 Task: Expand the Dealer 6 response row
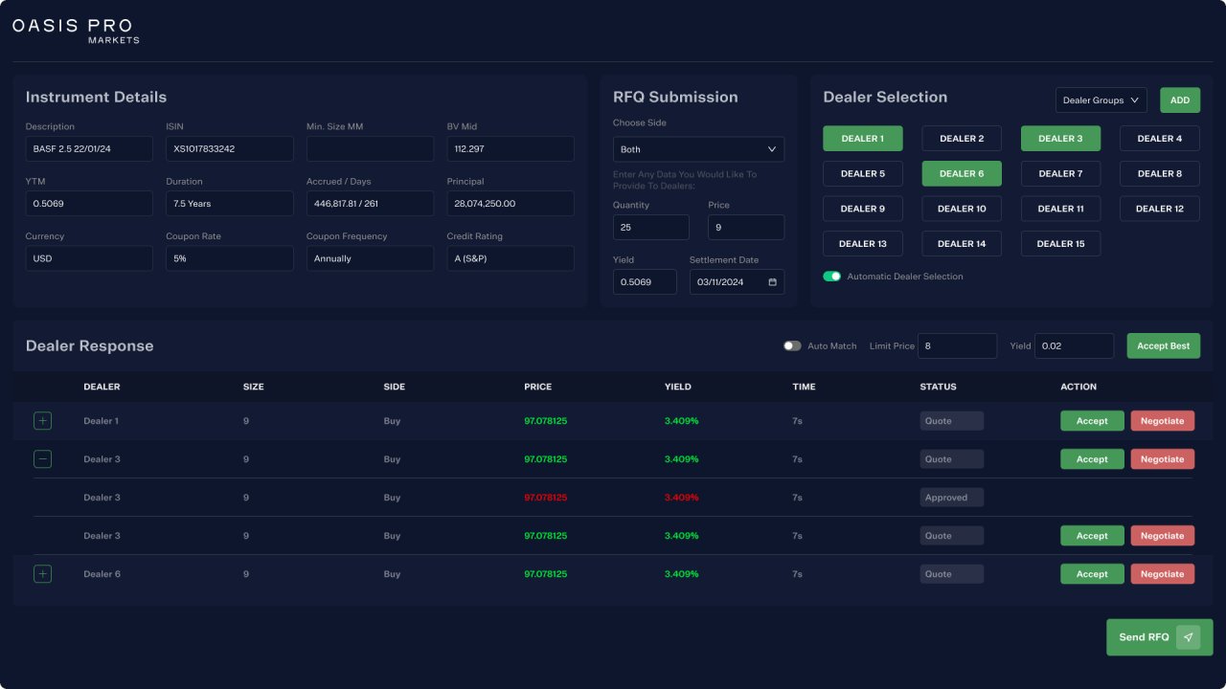click(42, 573)
